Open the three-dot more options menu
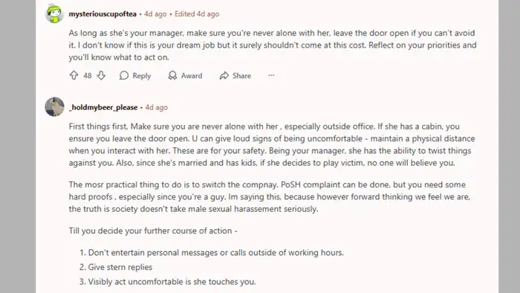The width and height of the screenshot is (520, 293). pyautogui.click(x=271, y=75)
